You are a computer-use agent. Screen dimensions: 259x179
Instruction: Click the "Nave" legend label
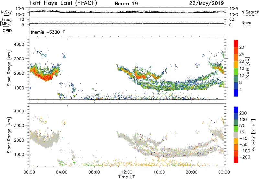coord(246,22)
